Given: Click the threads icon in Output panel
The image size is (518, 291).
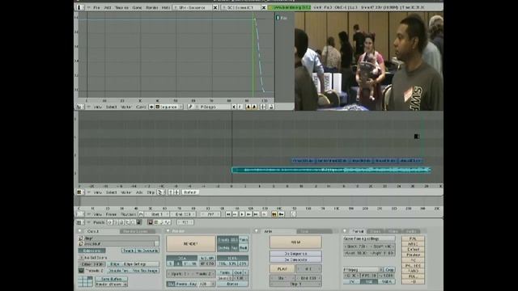Looking at the screenshot, I should 81,270.
